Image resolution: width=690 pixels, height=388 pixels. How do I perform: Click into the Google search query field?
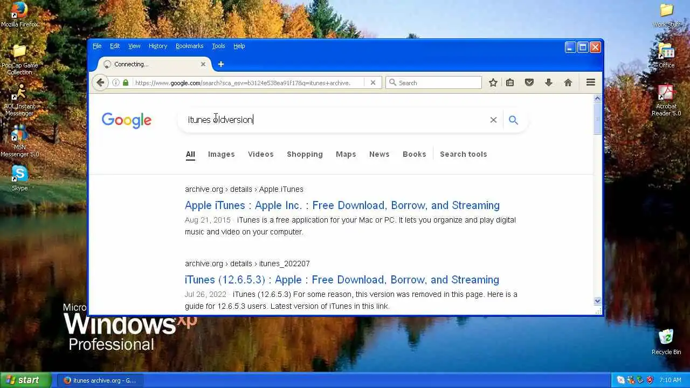334,120
